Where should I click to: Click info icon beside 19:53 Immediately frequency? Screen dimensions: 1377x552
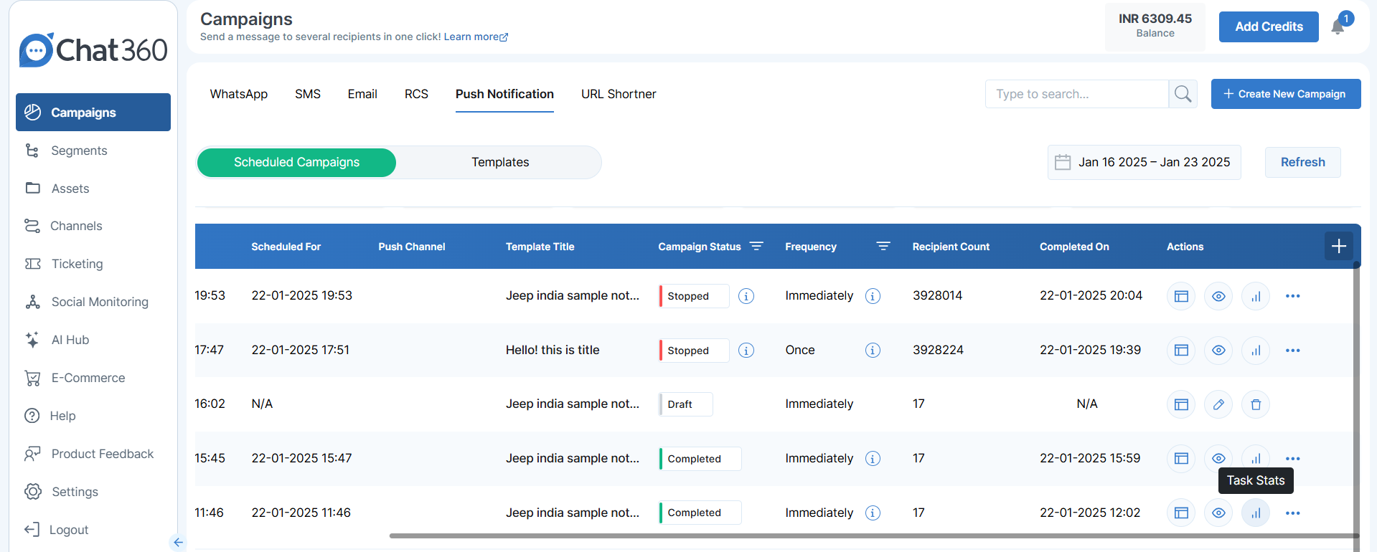click(x=873, y=296)
